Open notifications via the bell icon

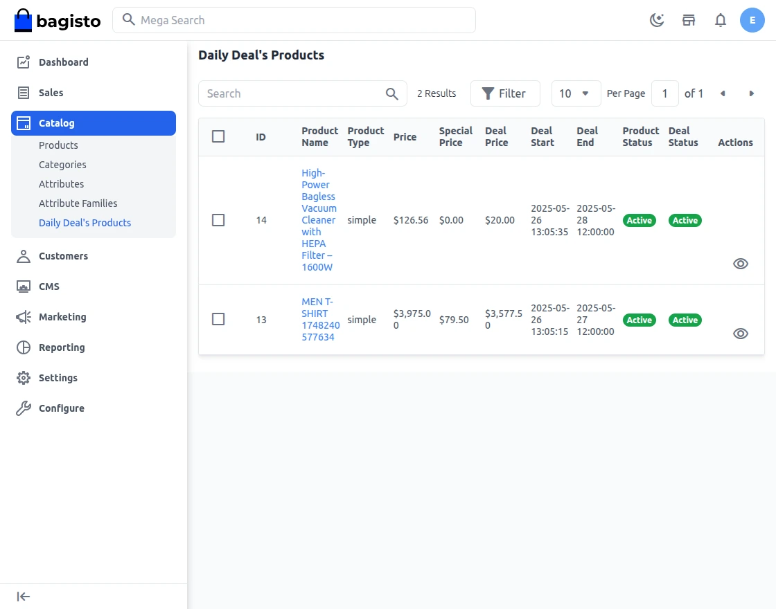(x=721, y=20)
